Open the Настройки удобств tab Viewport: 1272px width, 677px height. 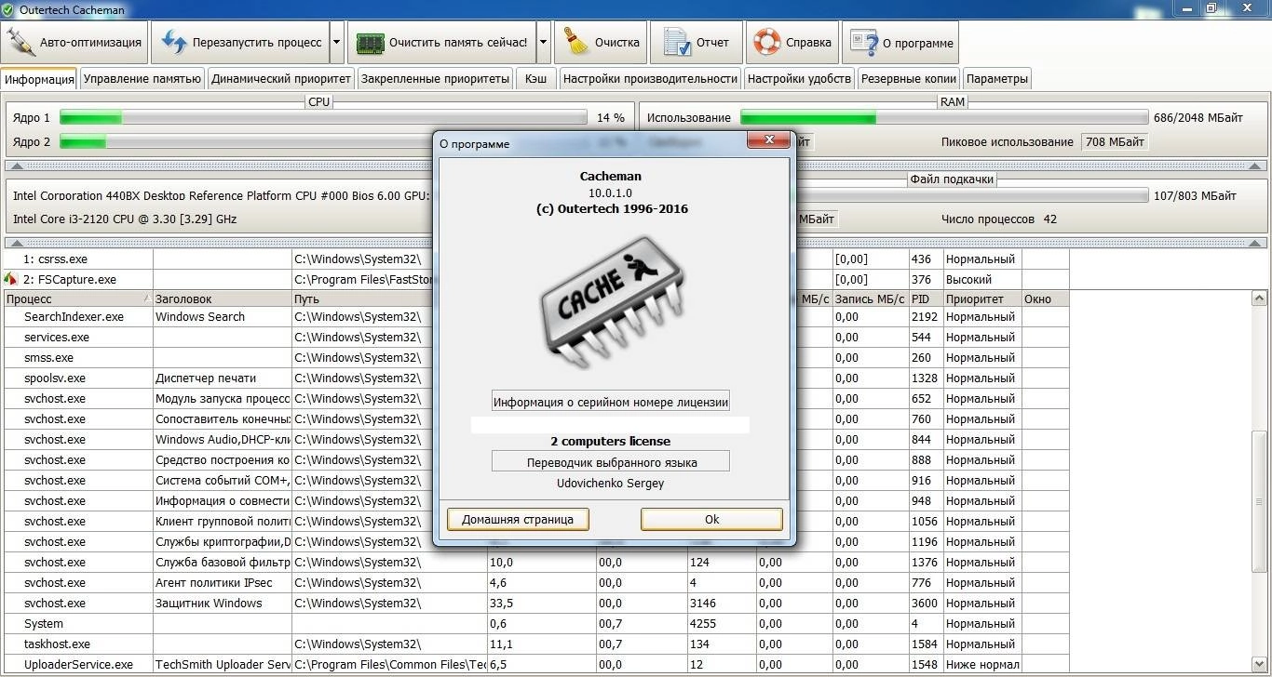(x=799, y=79)
